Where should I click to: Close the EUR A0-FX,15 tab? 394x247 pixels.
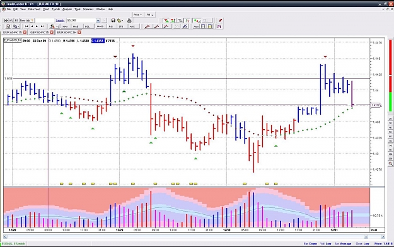25,32
